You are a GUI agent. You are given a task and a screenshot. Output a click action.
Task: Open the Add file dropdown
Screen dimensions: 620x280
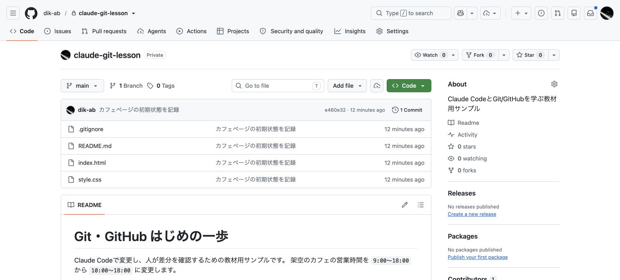(347, 86)
